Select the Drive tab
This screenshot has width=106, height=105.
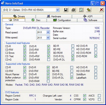tap(14, 20)
